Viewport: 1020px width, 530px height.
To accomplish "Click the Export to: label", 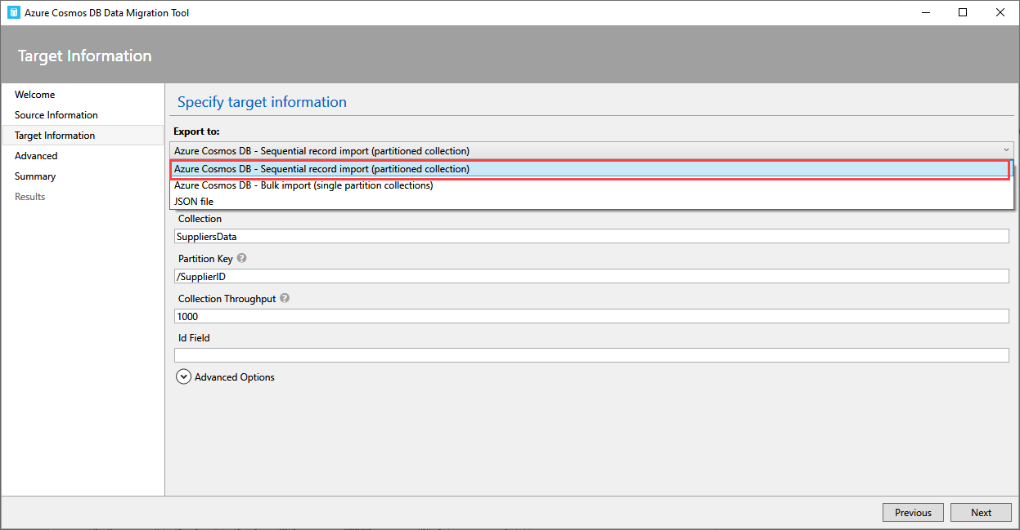I will [x=196, y=131].
